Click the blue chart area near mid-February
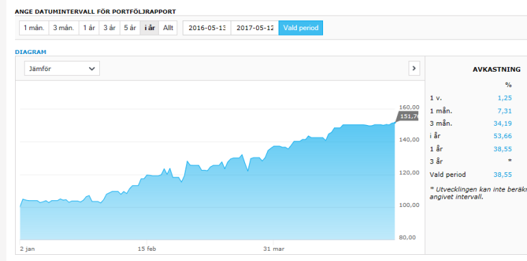The height and width of the screenshot is (261, 527). coord(148,208)
